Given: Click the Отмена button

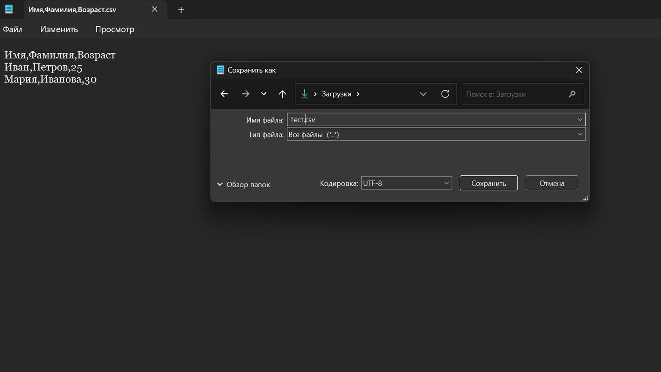Looking at the screenshot, I should click(552, 183).
